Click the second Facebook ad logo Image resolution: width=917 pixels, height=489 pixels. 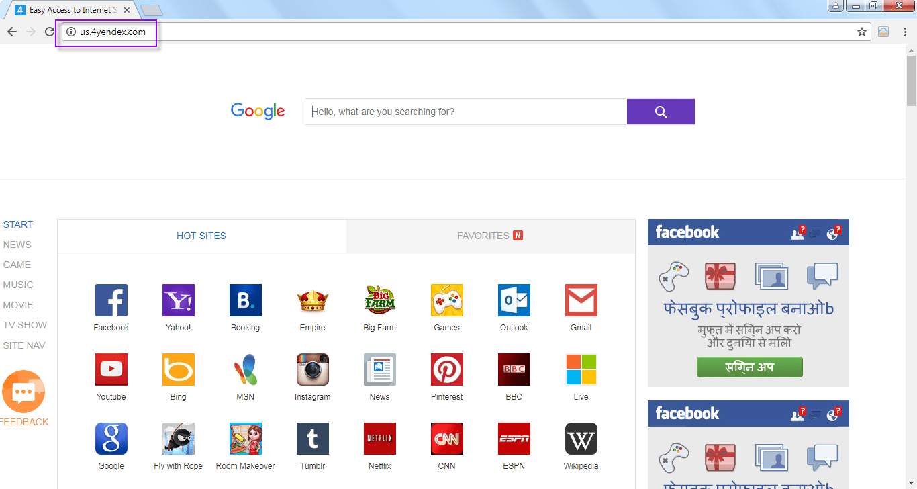coord(687,414)
